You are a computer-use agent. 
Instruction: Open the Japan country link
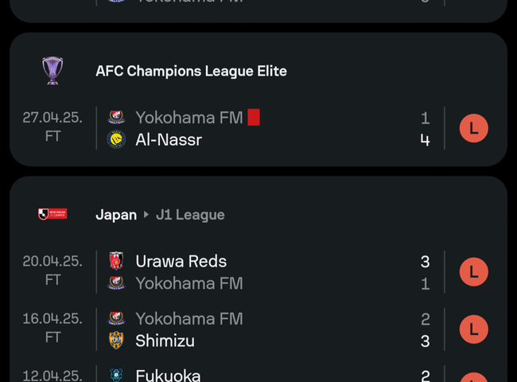(116, 215)
